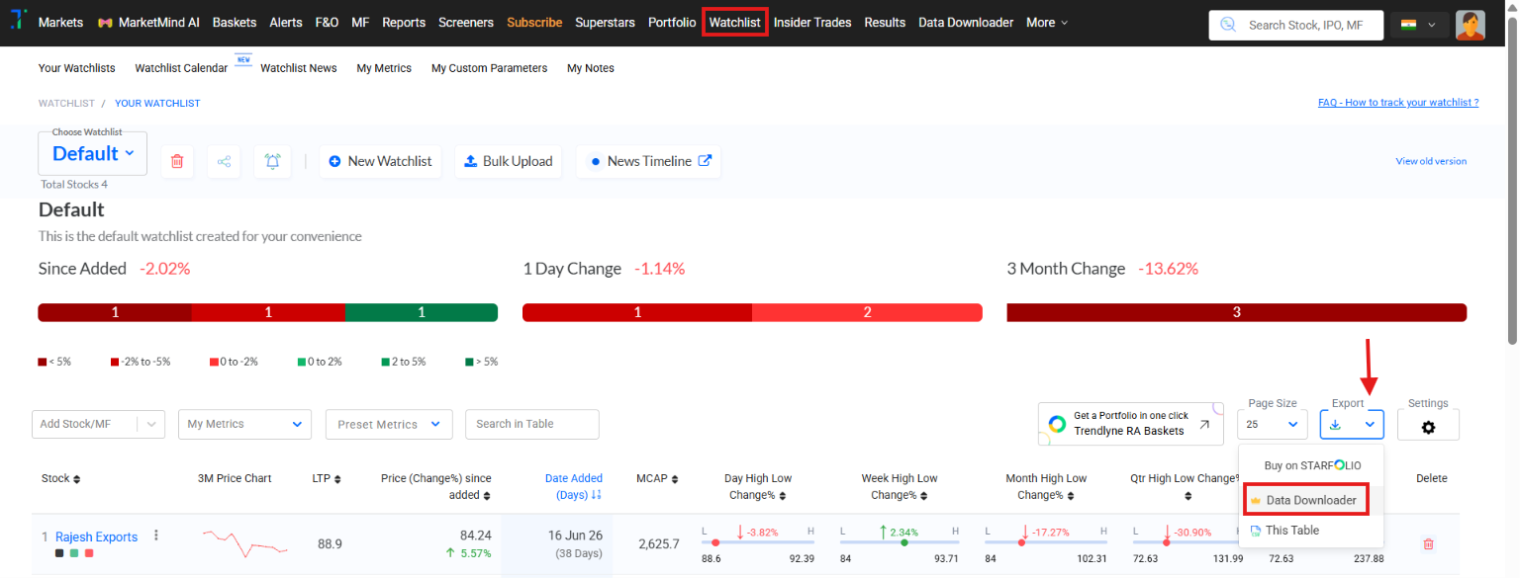
Task: Click the Trendlyne RA Baskets banner
Action: click(x=1130, y=423)
